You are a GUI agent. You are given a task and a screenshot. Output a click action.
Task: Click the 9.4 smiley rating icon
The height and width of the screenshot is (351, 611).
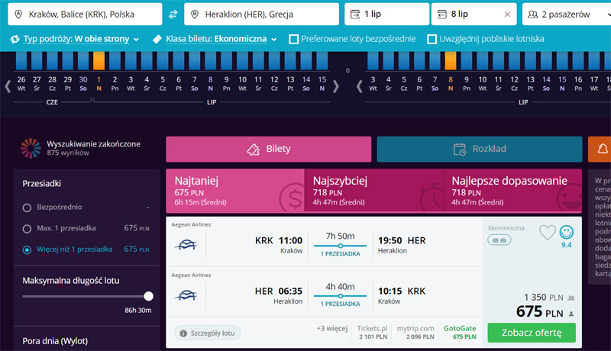(x=566, y=232)
